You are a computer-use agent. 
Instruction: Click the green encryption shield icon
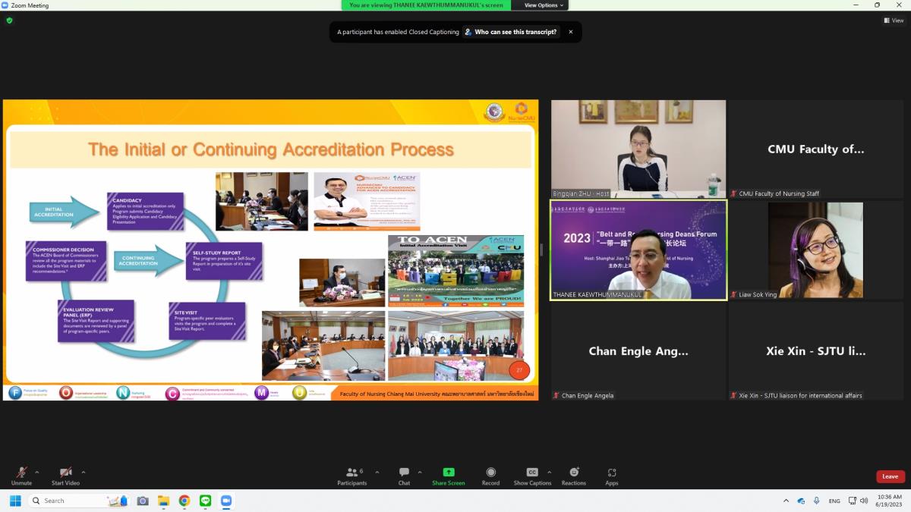tap(9, 20)
